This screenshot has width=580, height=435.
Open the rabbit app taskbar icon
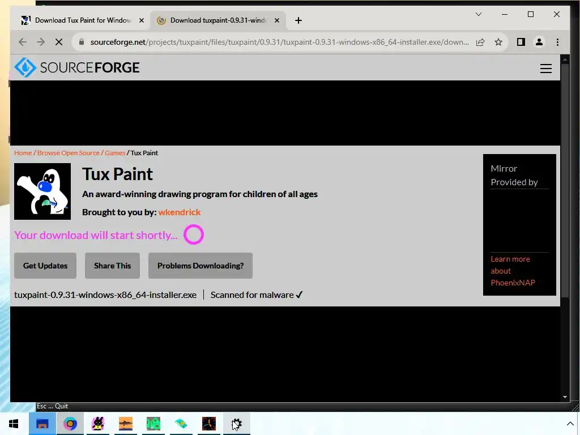coord(97,424)
